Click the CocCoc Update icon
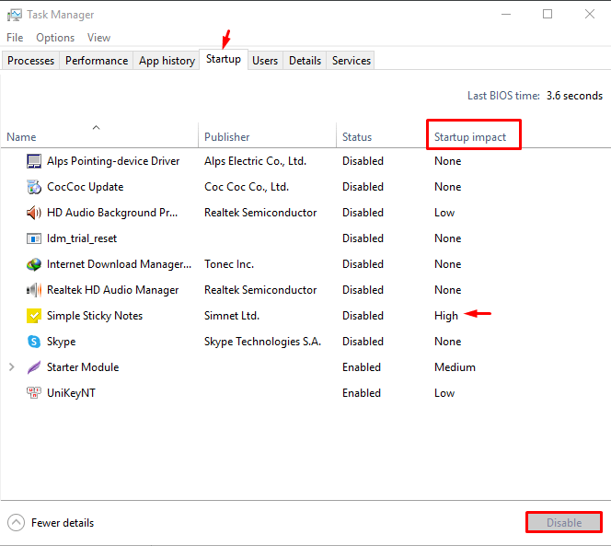The image size is (611, 546). point(34,187)
